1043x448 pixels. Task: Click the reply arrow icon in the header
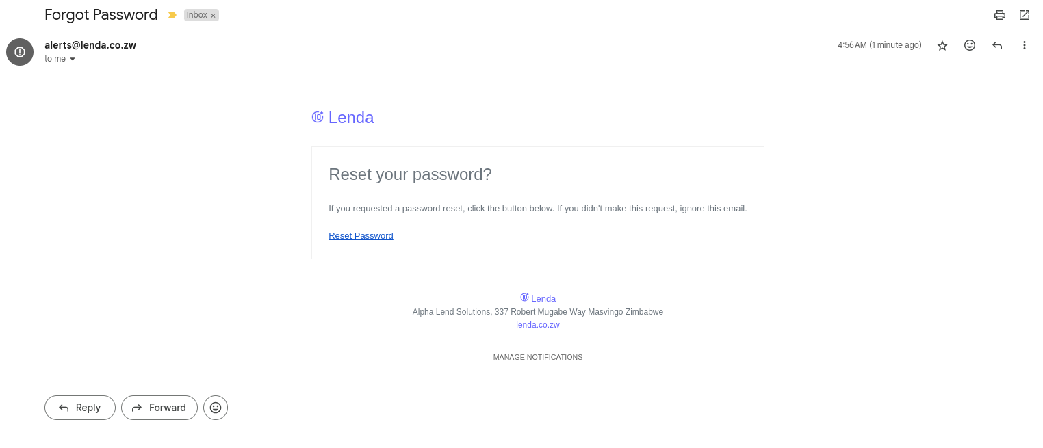[997, 45]
